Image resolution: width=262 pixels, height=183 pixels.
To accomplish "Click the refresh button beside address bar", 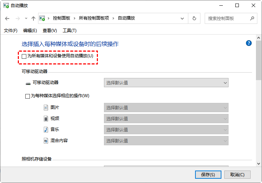I will coord(194,19).
